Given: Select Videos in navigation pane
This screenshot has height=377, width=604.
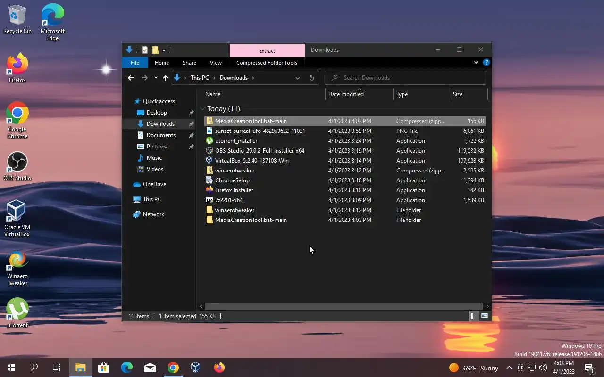Looking at the screenshot, I should 155,169.
